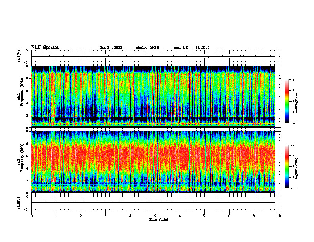Click the ch.2 spectrogram color scale bar
Image resolution: width=314 pixels, height=242 pixels.
coord(287,166)
